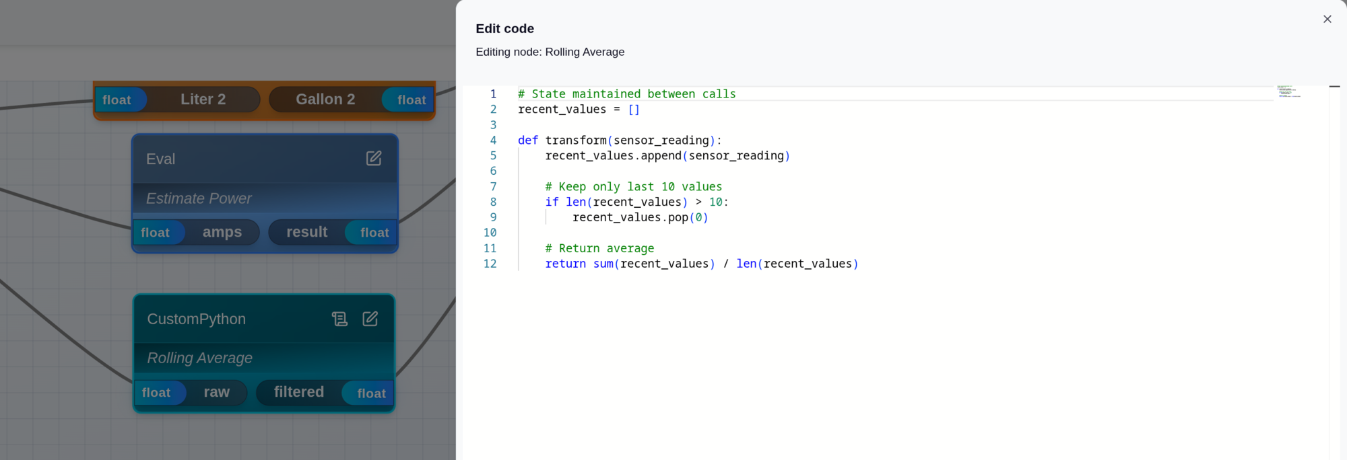The width and height of the screenshot is (1347, 460).
Task: Click the result output port
Action: tap(307, 232)
